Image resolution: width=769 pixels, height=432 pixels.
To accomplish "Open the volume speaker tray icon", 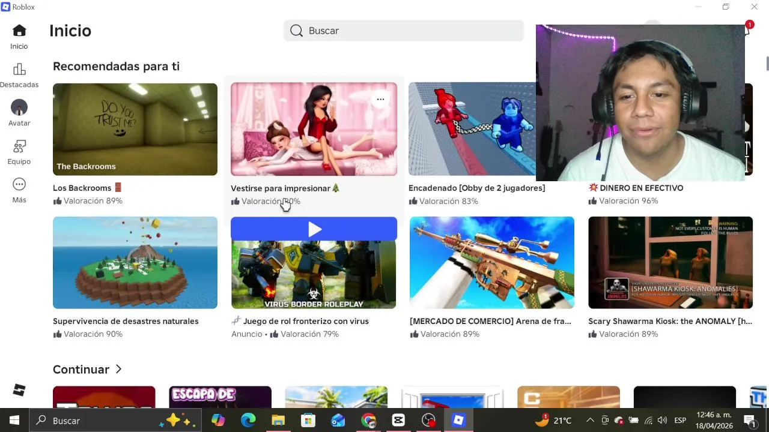I will pyautogui.click(x=663, y=421).
